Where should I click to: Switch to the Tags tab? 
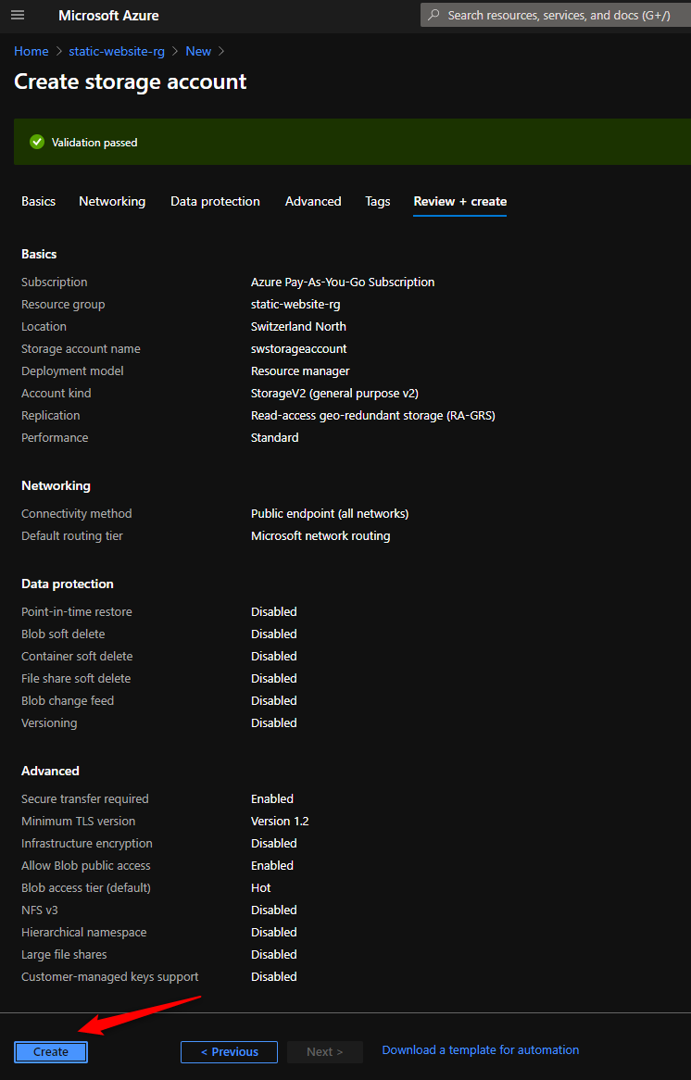(378, 201)
